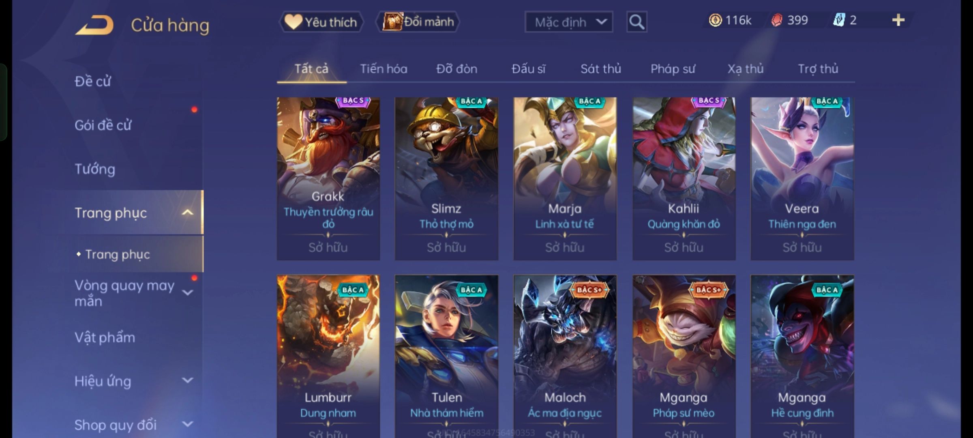Open Yêu thích favorites heart button
This screenshot has height=438, width=973.
coord(321,22)
